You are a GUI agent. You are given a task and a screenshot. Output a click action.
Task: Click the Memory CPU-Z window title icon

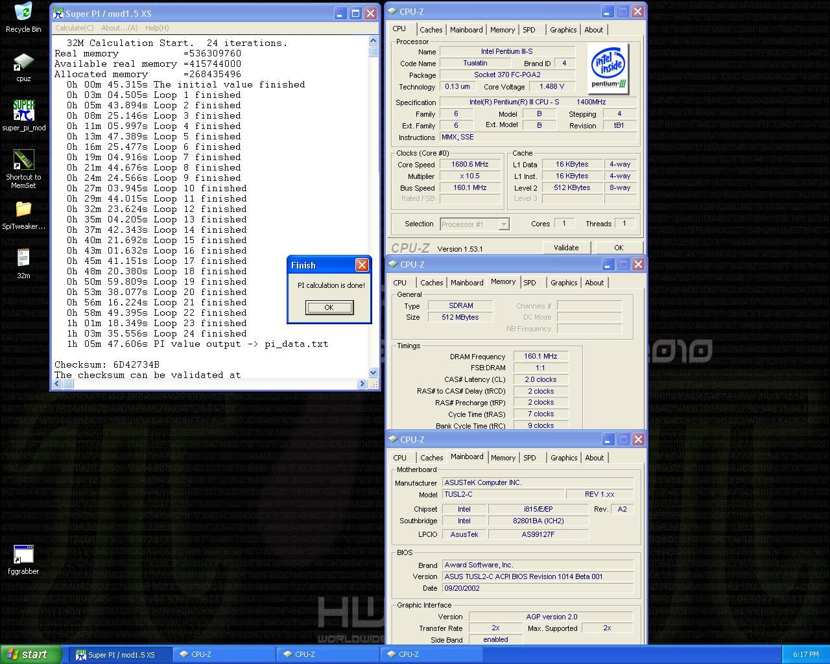[x=393, y=264]
